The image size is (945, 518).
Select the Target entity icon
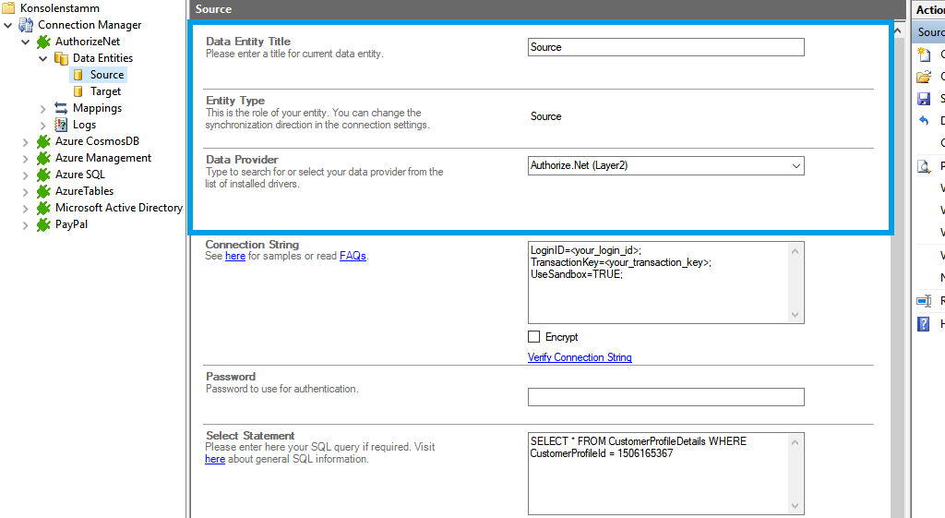(78, 91)
